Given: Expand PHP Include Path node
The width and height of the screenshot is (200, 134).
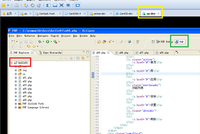Looking at the screenshot, I should coord(16,104).
